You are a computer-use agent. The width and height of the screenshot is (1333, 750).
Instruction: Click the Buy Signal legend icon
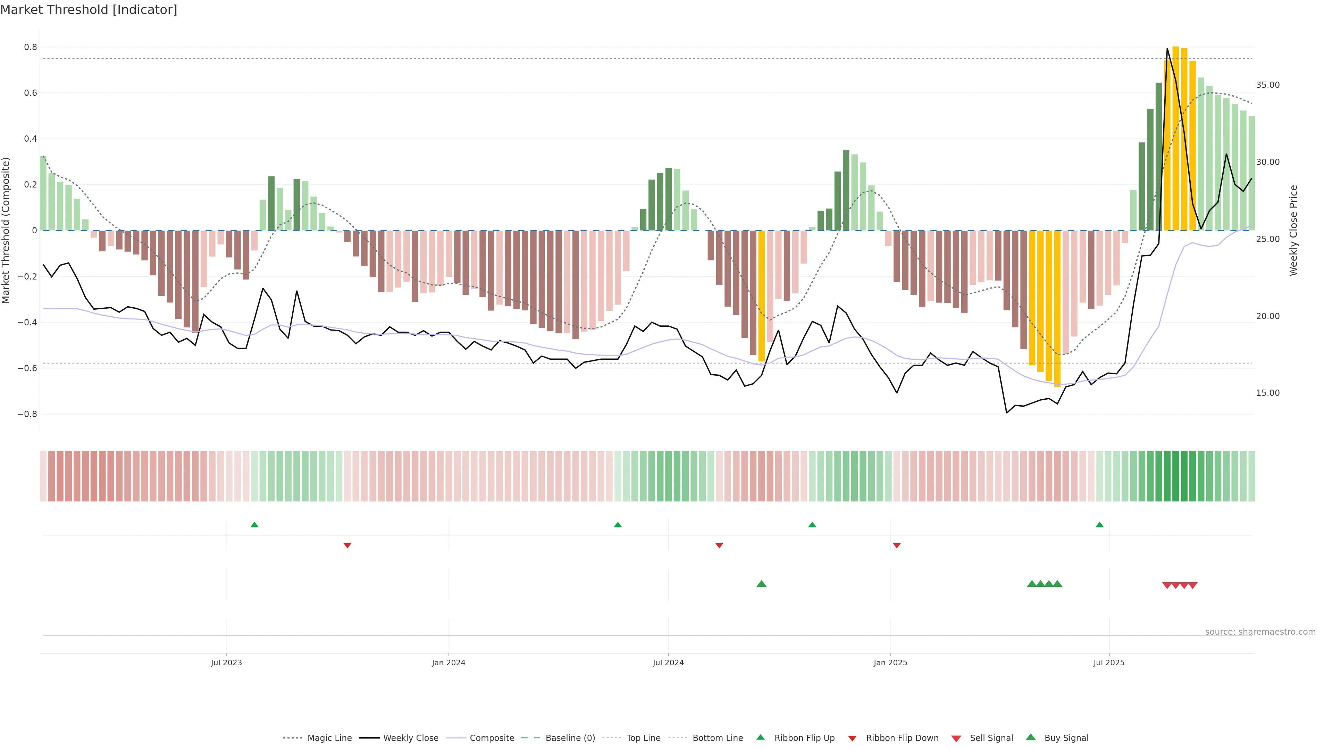[1031, 737]
